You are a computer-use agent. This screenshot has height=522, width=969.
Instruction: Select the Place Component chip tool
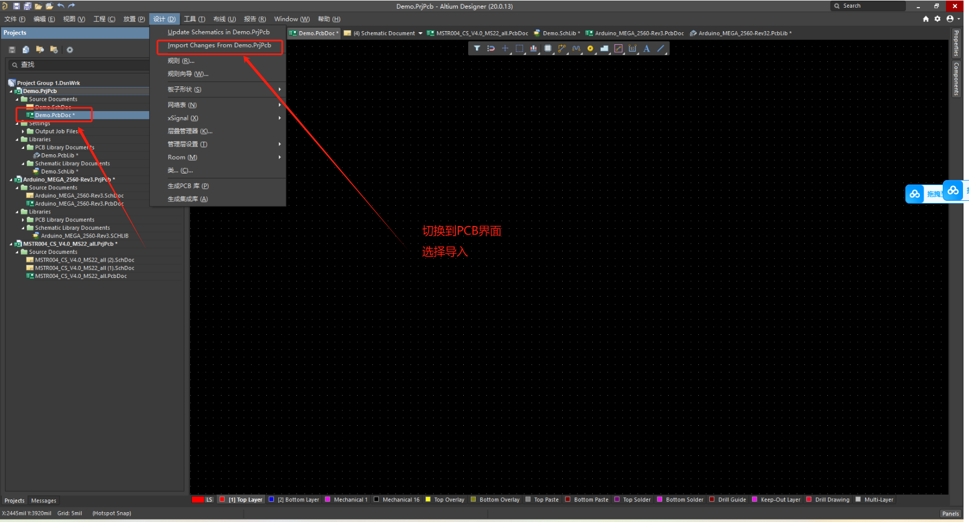click(548, 48)
